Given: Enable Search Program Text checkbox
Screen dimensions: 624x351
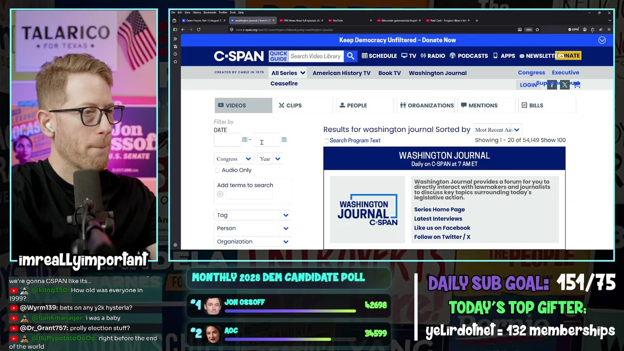Looking at the screenshot, I should tap(326, 140).
